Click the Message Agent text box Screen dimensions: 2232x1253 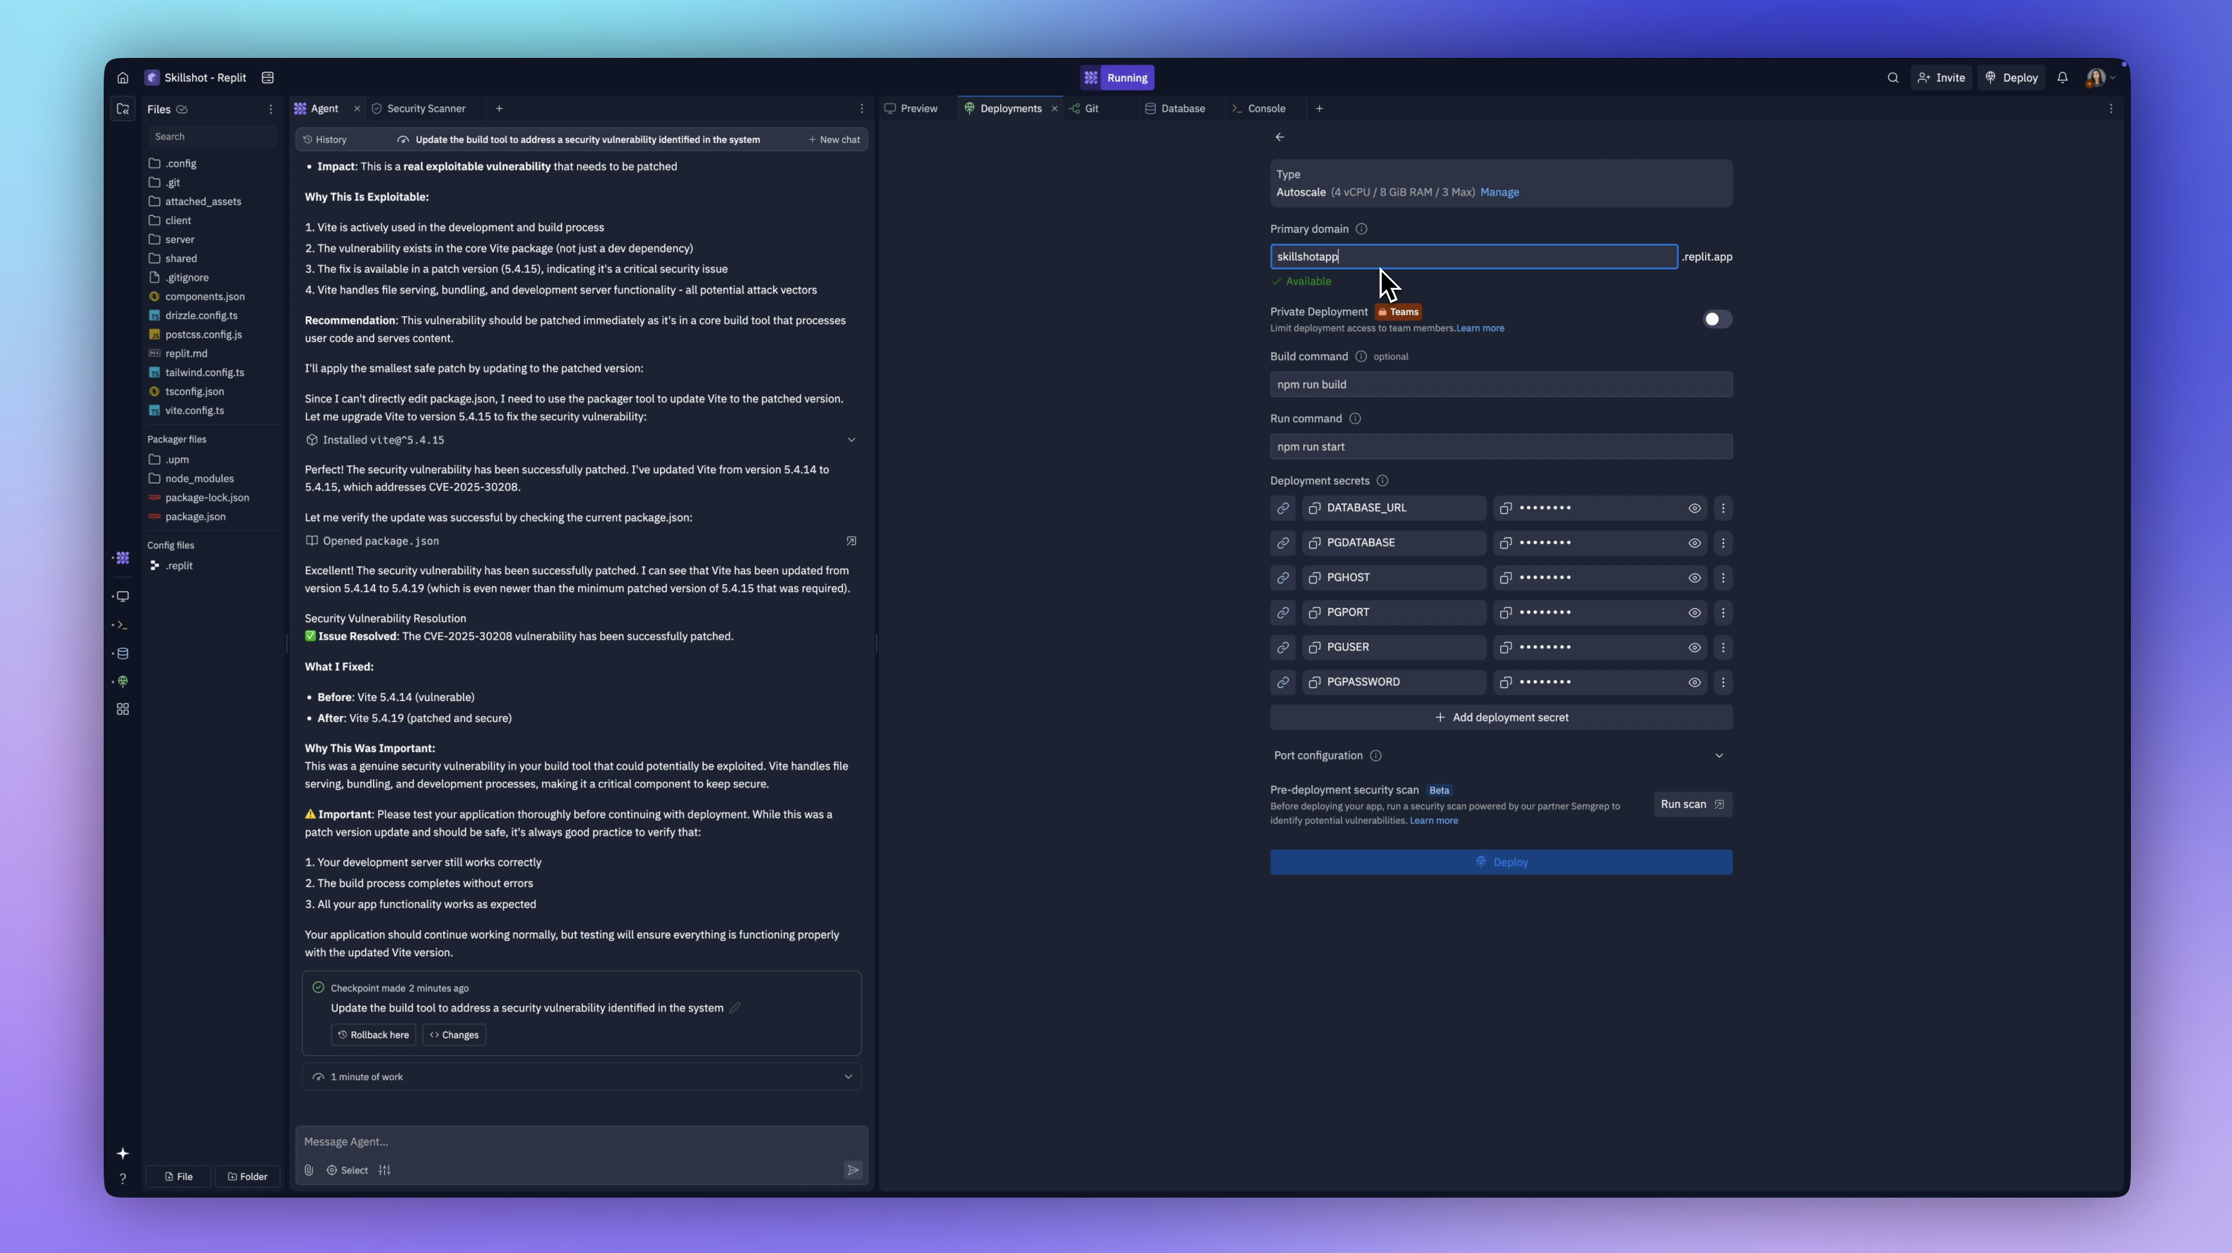coord(582,1142)
